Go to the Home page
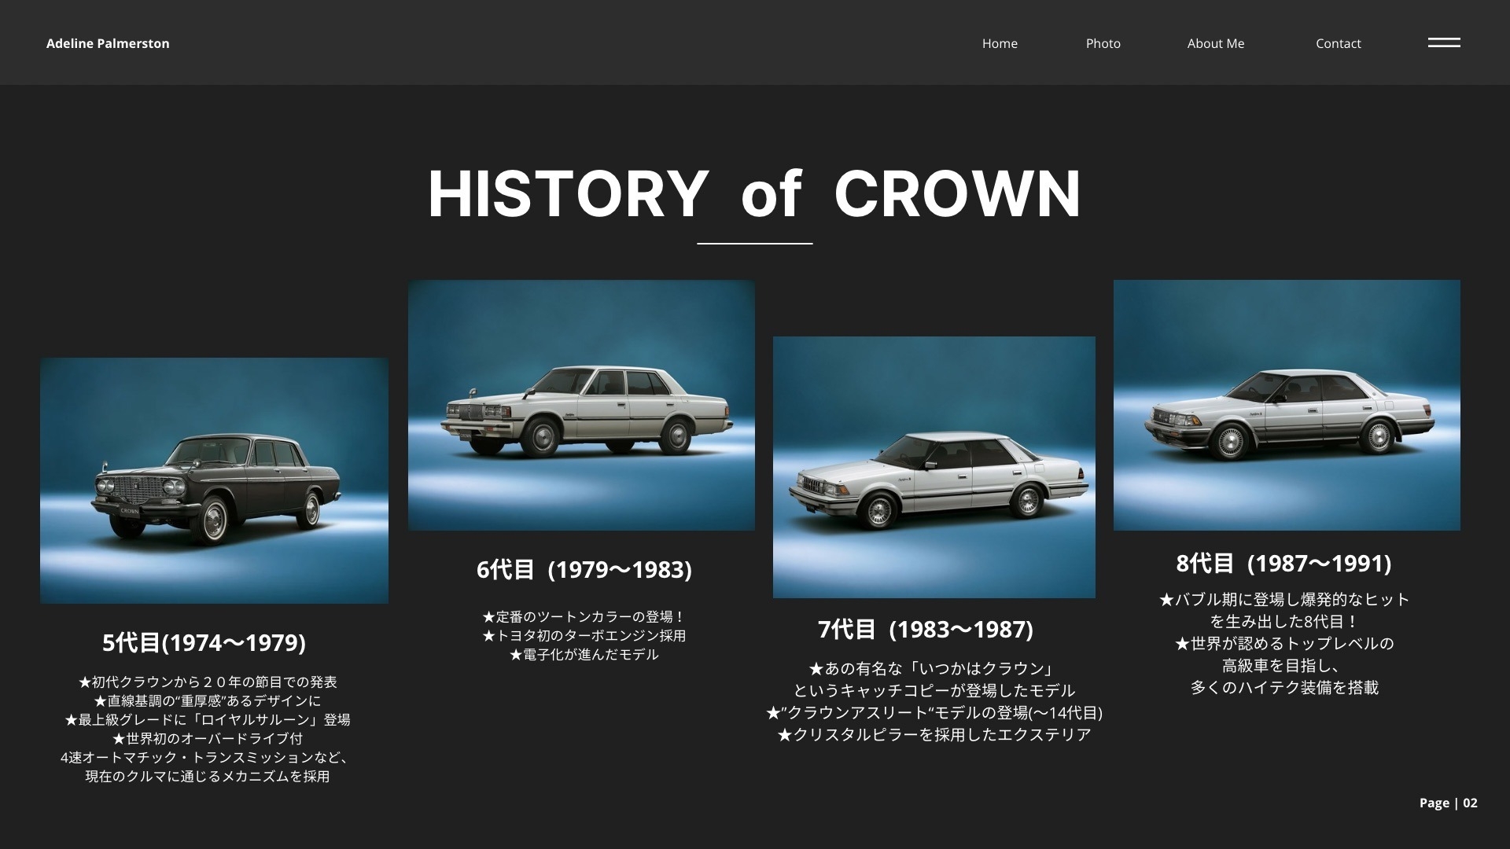Viewport: 1510px width, 849px height. pyautogui.click(x=1000, y=43)
